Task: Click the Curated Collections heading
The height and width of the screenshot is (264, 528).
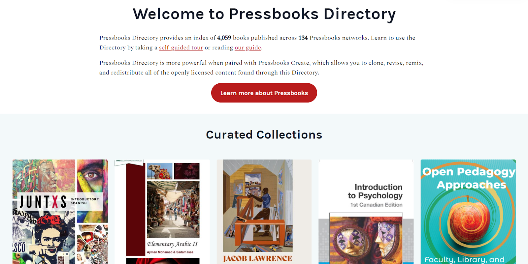Action: (264, 134)
